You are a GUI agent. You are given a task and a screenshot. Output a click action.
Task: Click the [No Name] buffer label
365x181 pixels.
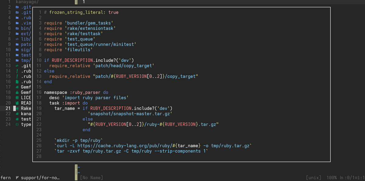coord(91,178)
